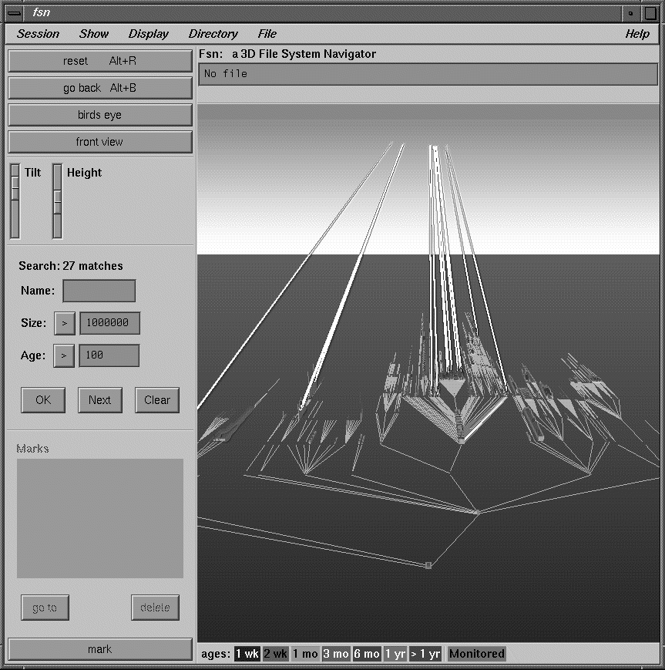The width and height of the screenshot is (665, 670).
Task: Click the go back Alt+B button
Action: tap(100, 88)
